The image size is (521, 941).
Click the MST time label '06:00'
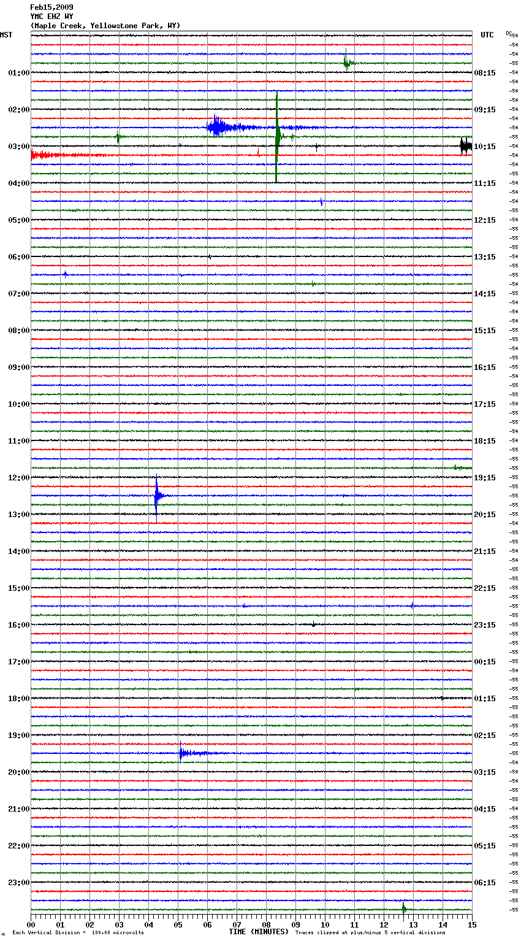coord(19,257)
